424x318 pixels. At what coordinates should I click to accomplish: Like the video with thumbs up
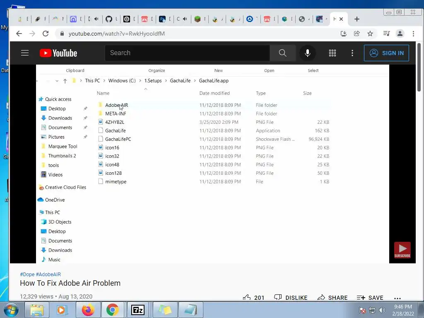tap(254, 297)
